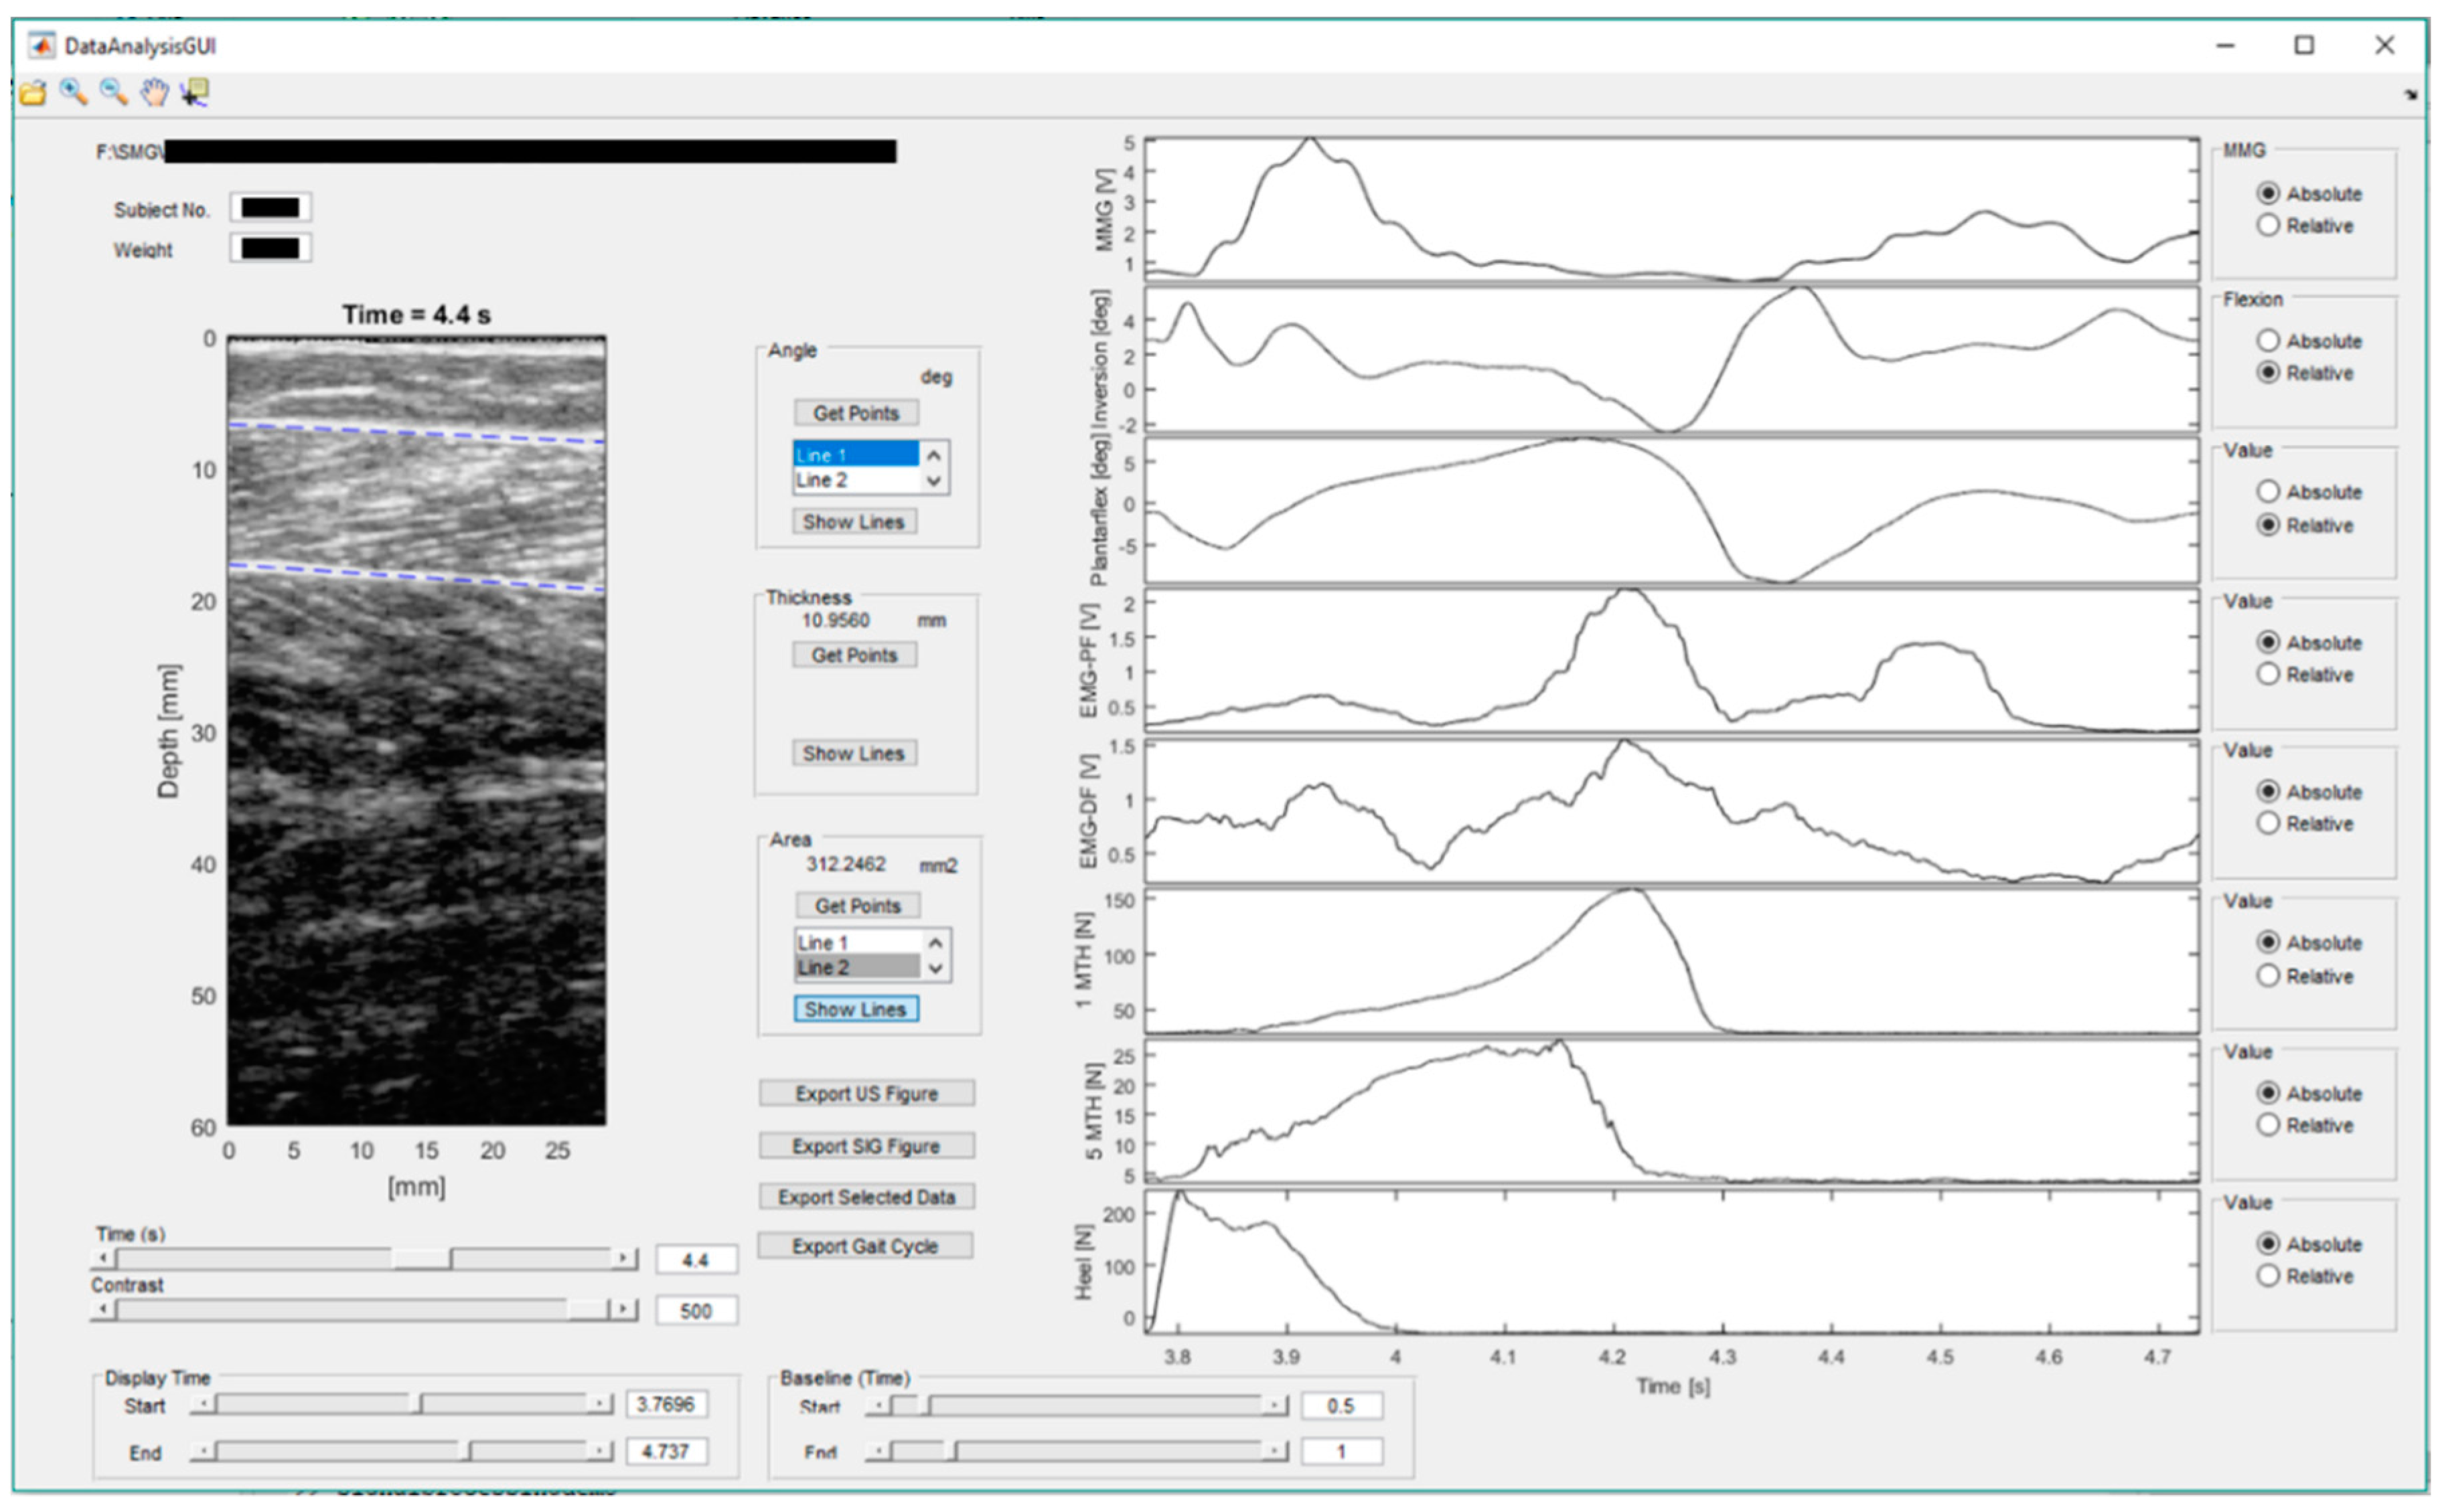2442x1512 pixels.
Task: Click the MATLAB logo in title bar
Action: (41, 46)
